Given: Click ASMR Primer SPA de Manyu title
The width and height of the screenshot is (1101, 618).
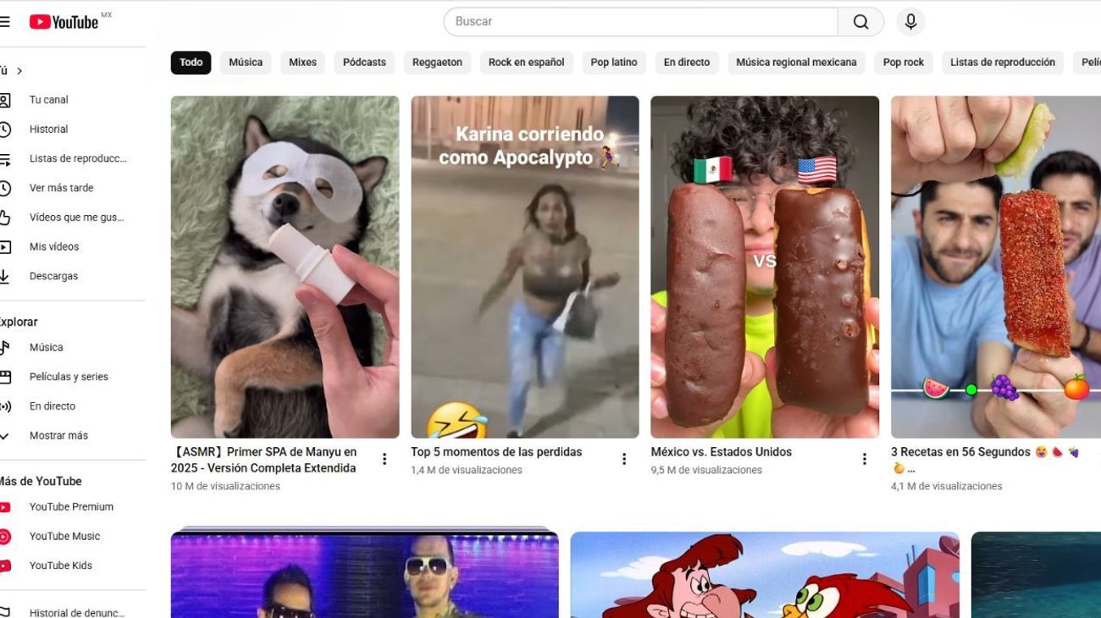Looking at the screenshot, I should [263, 460].
